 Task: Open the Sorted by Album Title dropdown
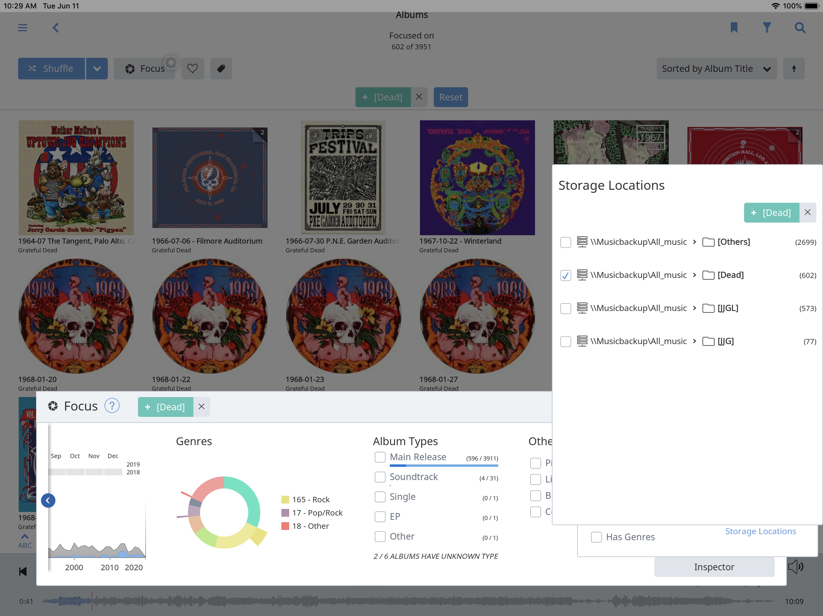(717, 68)
